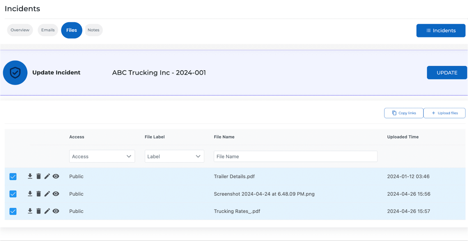Delete the Trailer Details.pdf file
This screenshot has width=468, height=241.
[x=38, y=176]
